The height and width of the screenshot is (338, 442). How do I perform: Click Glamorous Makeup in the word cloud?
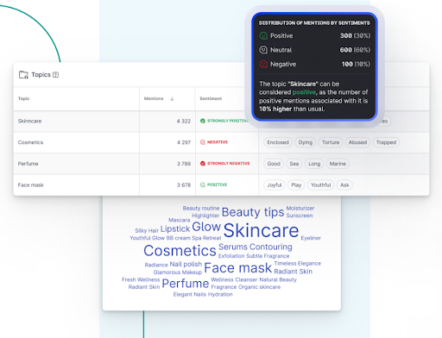pyautogui.click(x=178, y=272)
